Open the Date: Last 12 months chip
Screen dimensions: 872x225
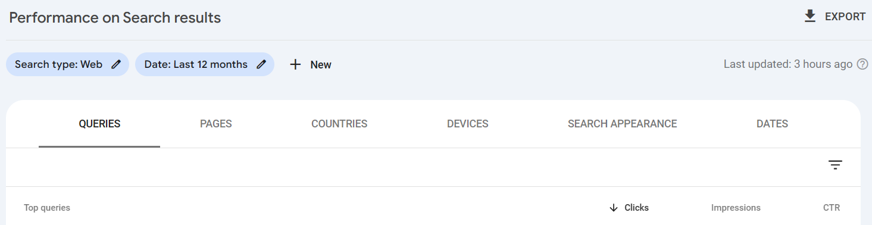[x=205, y=64]
